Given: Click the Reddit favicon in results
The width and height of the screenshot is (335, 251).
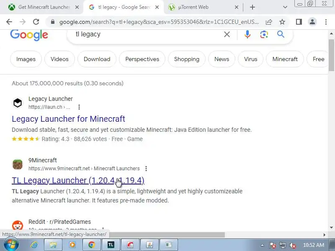Looking at the screenshot, I should coord(18,225).
